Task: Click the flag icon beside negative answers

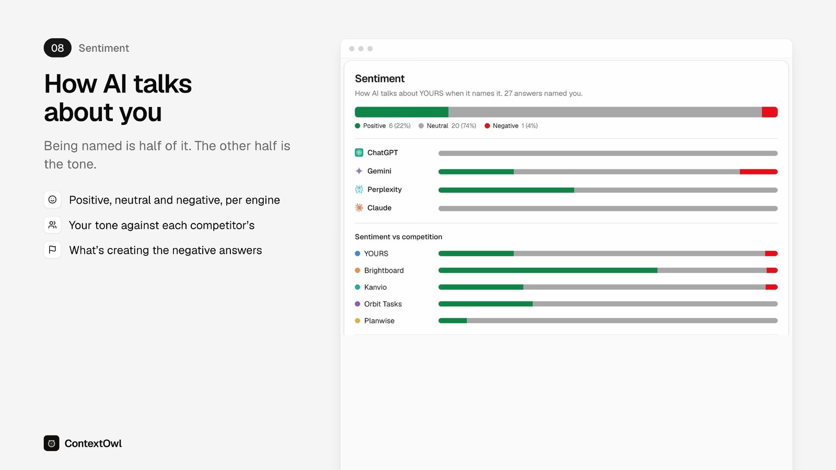Action: click(52, 250)
